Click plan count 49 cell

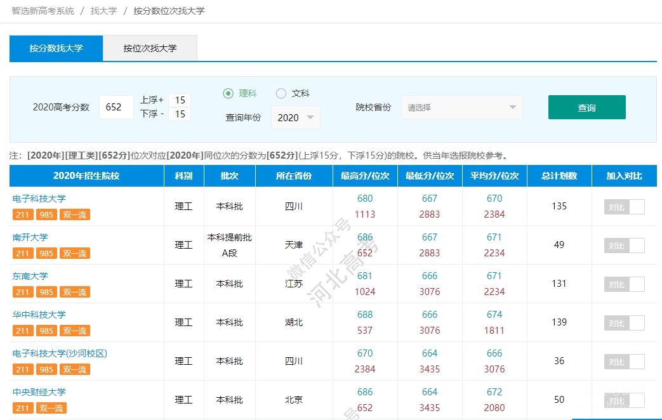[559, 245]
